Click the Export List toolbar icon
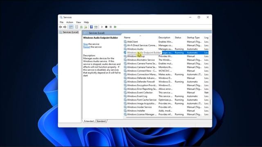 [x=86, y=27]
